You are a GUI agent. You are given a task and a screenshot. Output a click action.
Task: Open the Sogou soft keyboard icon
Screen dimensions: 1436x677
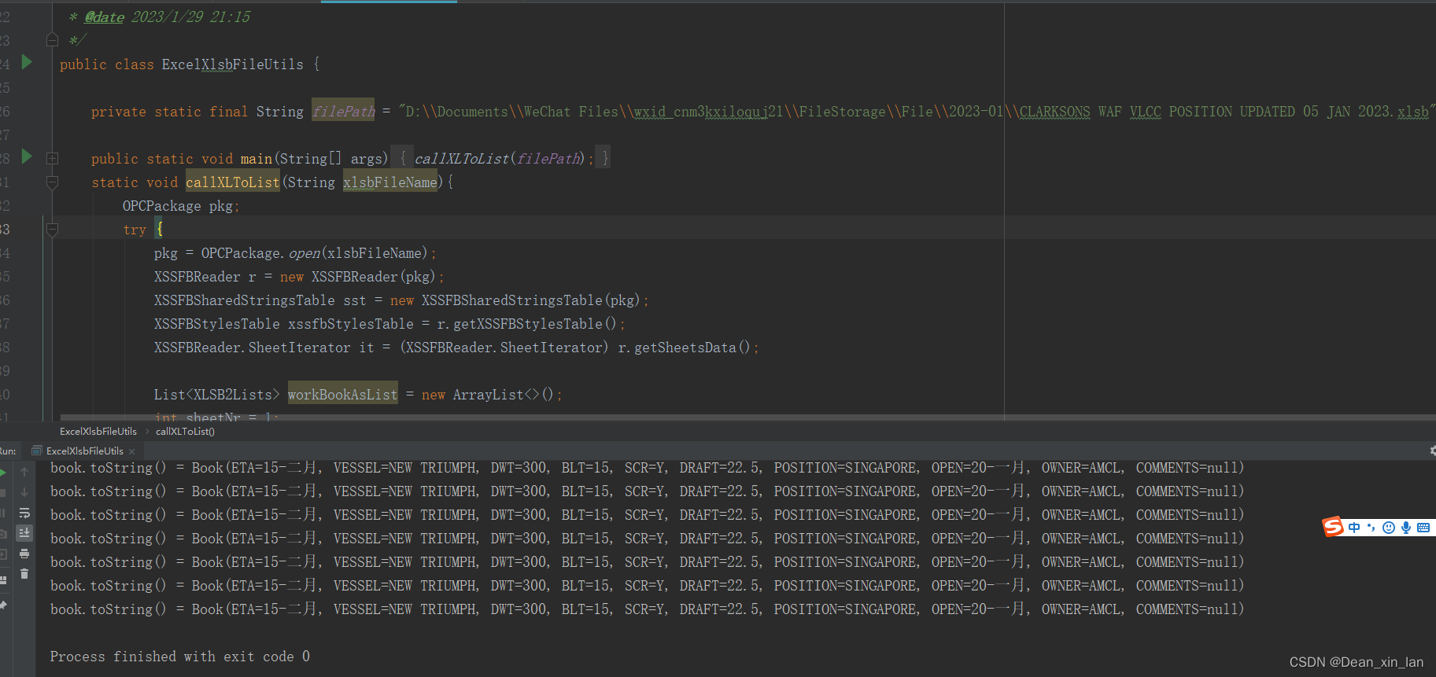pos(1423,528)
